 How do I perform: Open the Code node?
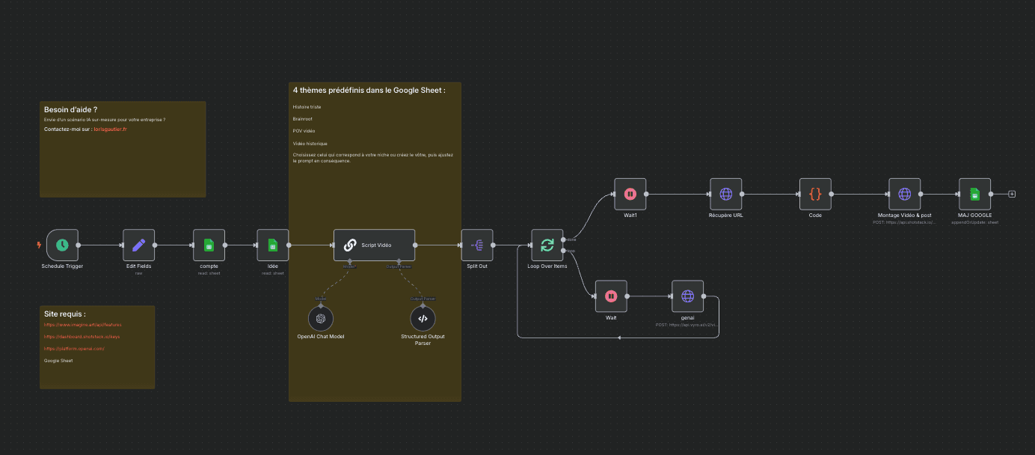(x=815, y=194)
